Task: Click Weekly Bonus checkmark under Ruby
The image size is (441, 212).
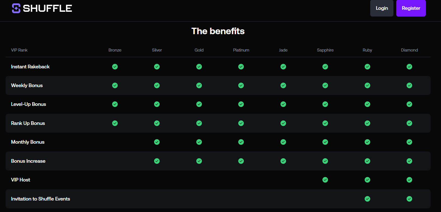Action: point(367,85)
